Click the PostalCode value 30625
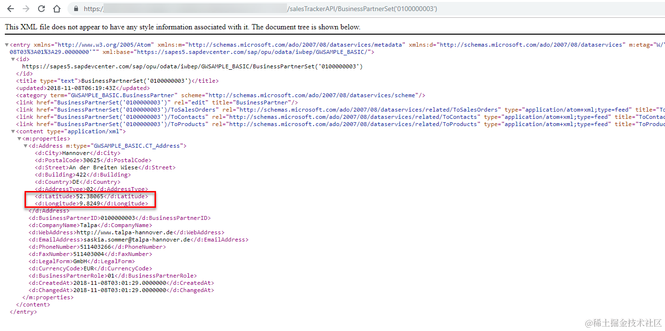This screenshot has height=331, width=665. [x=92, y=160]
